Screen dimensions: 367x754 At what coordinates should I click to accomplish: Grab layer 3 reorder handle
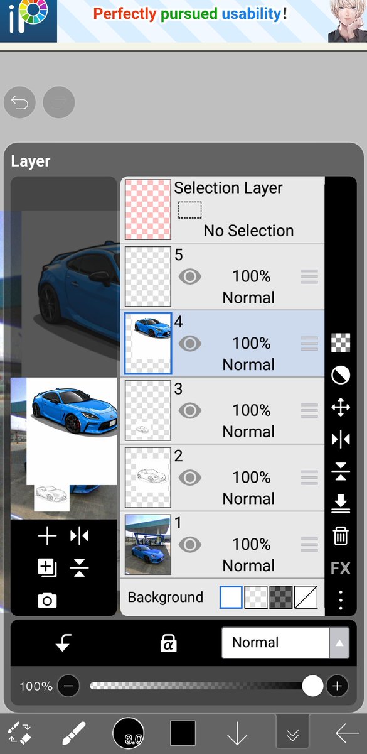[309, 410]
